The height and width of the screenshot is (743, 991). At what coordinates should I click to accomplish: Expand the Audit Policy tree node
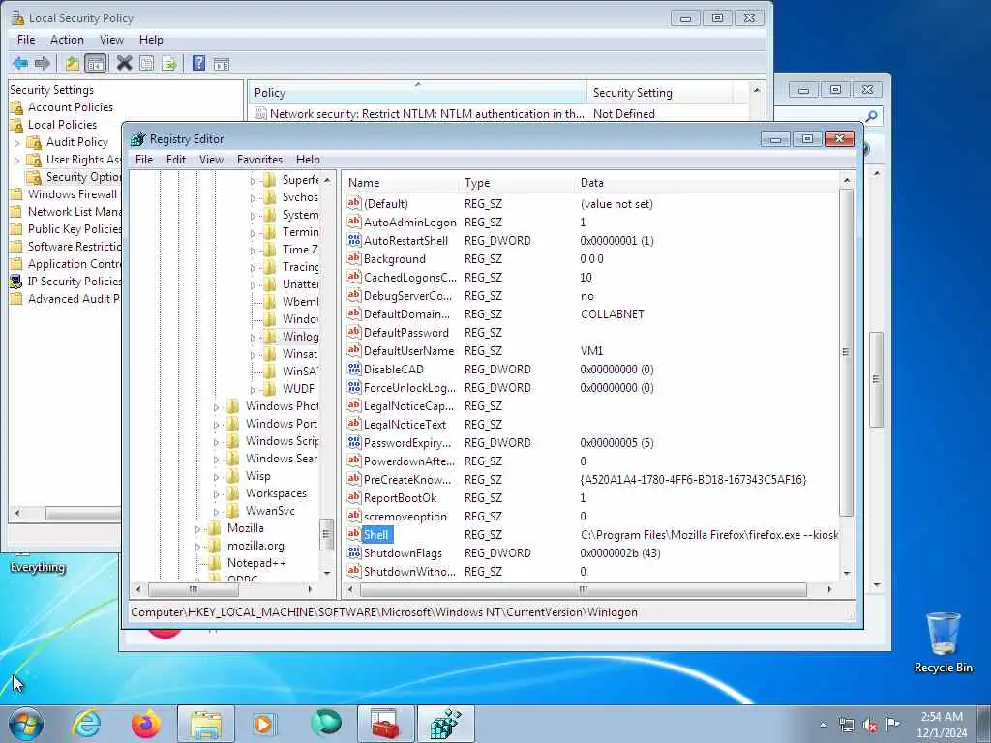point(17,143)
